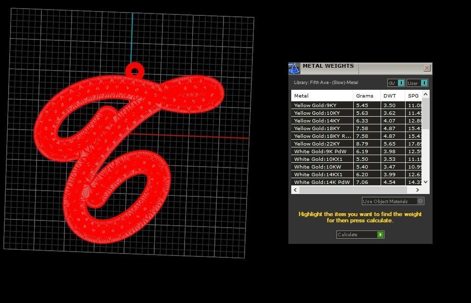Select the Yellow Gold:9KY row
The height and width of the screenshot is (303, 471).
pos(357,105)
